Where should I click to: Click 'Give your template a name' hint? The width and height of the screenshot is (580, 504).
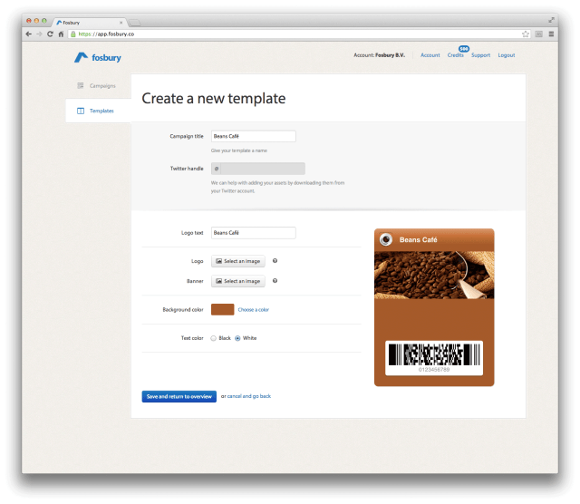point(239,150)
